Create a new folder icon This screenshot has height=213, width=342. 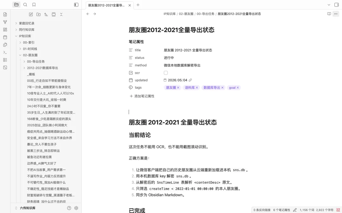38,14
